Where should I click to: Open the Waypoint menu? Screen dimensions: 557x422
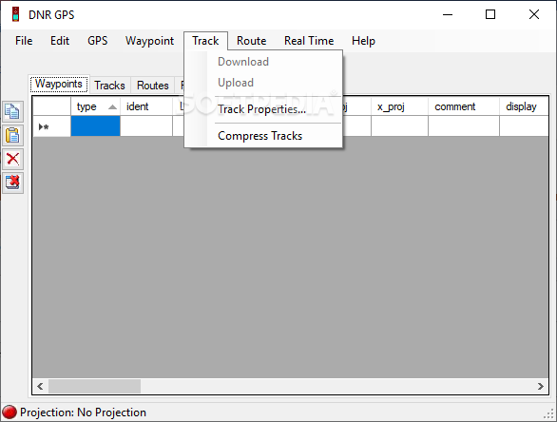[149, 41]
